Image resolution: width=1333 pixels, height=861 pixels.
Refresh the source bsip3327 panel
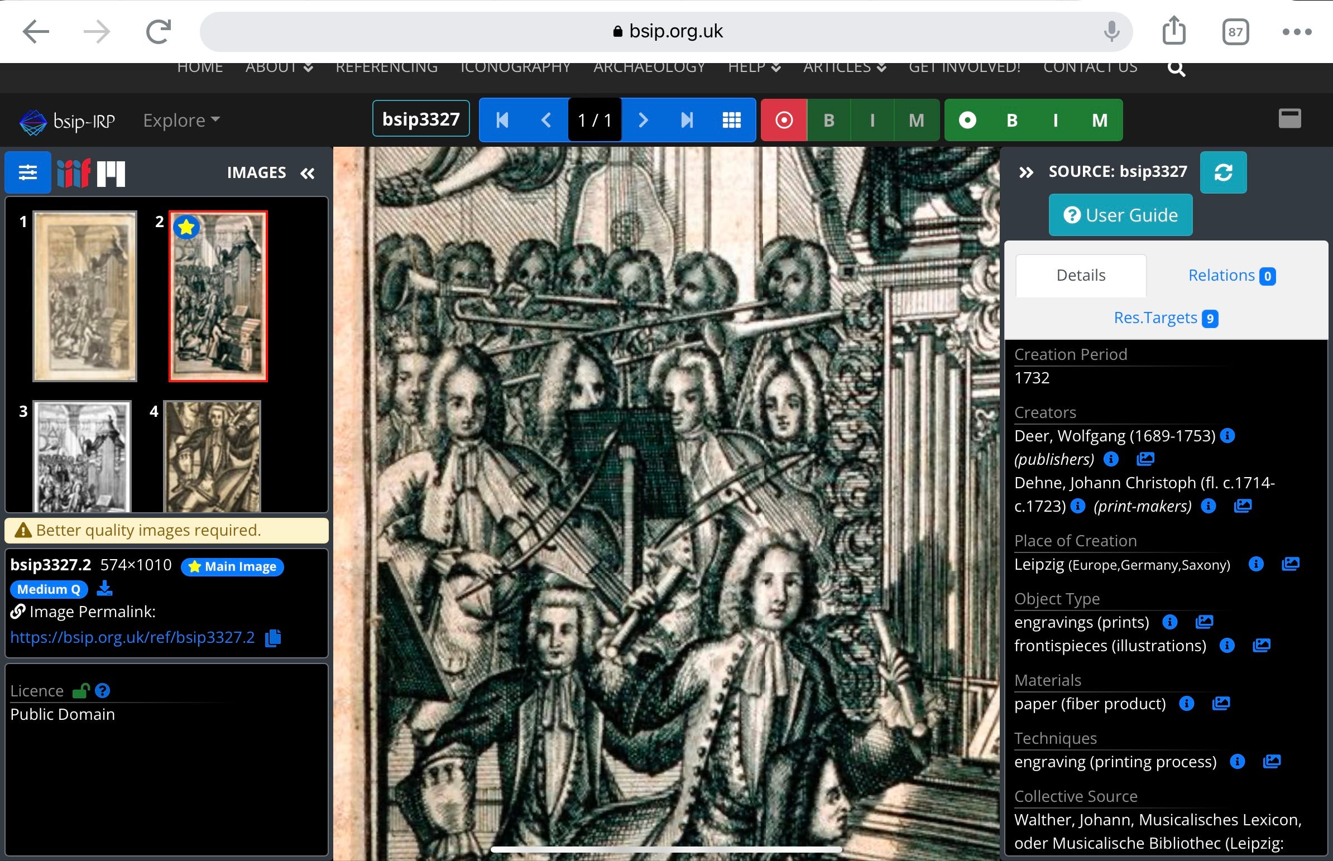1223,172
